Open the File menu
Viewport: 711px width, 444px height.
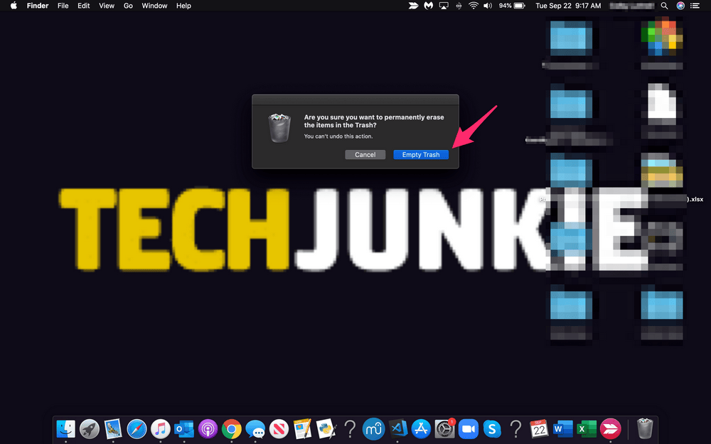[x=63, y=6]
